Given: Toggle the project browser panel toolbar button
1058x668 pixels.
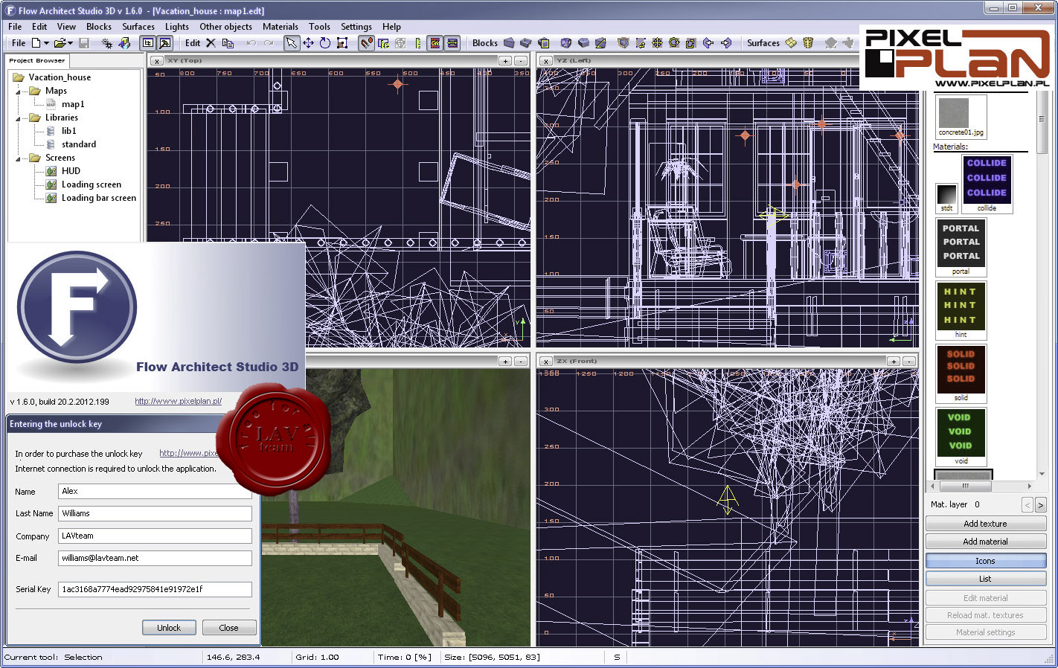Looking at the screenshot, I should (x=148, y=43).
